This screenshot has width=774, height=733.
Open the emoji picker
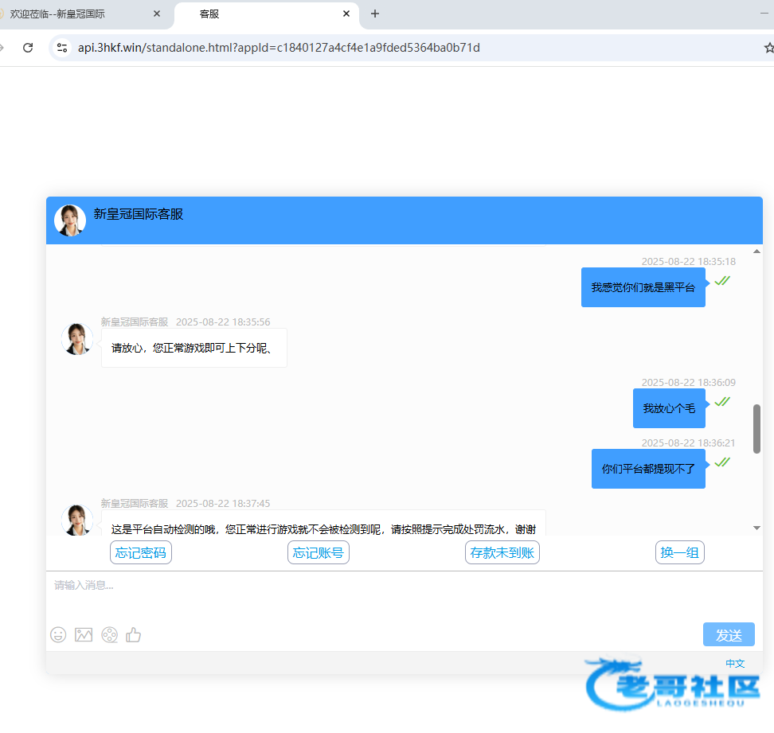point(58,635)
